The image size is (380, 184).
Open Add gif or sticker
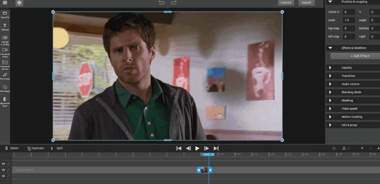pyautogui.click(x=5, y=38)
